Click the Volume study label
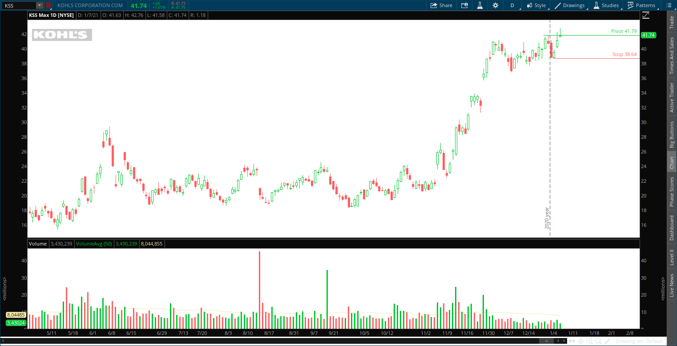677x346 pixels. click(38, 244)
